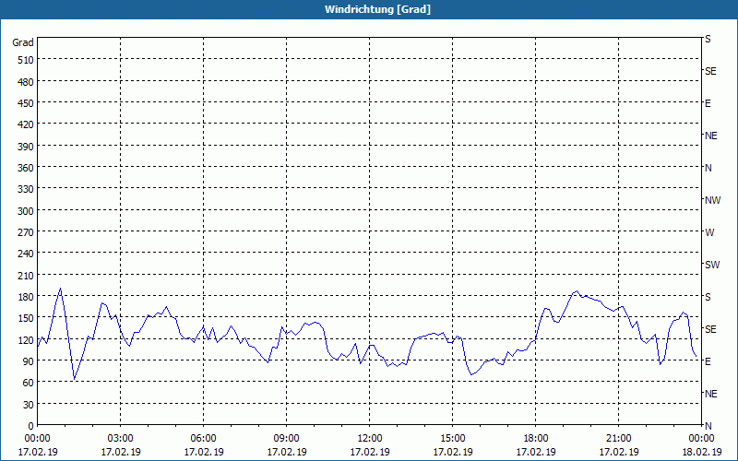Click the Windrichtung [Grad] chart title
738x461 pixels.
377,9
